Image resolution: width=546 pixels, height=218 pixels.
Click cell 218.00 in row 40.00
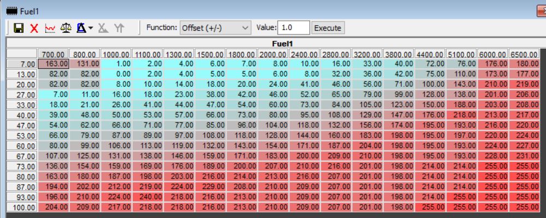click(x=461, y=115)
